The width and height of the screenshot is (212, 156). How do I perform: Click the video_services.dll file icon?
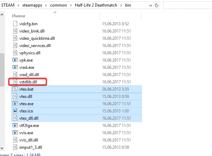(15, 46)
